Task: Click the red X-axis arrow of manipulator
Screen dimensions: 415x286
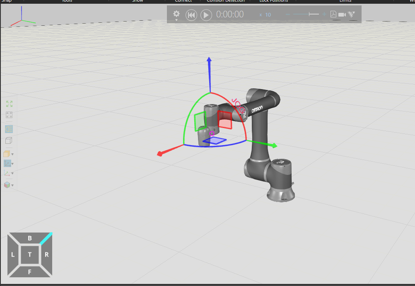Action: (x=169, y=150)
